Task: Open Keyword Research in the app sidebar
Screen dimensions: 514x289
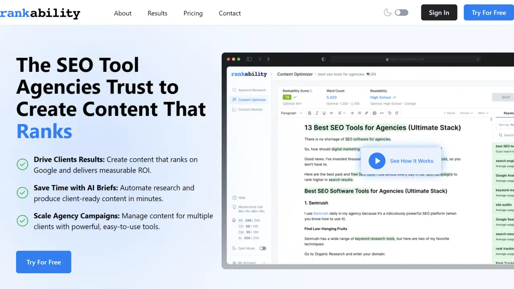Action: (x=249, y=90)
